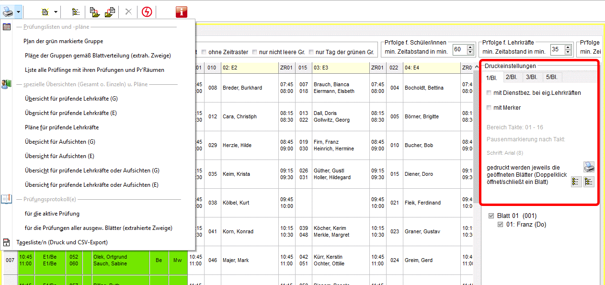Image resolution: width=605 pixels, height=285 pixels.
Task: Select 'Plan der grün markierte Gruppe' menu entry
Action: pyautogui.click(x=64, y=41)
